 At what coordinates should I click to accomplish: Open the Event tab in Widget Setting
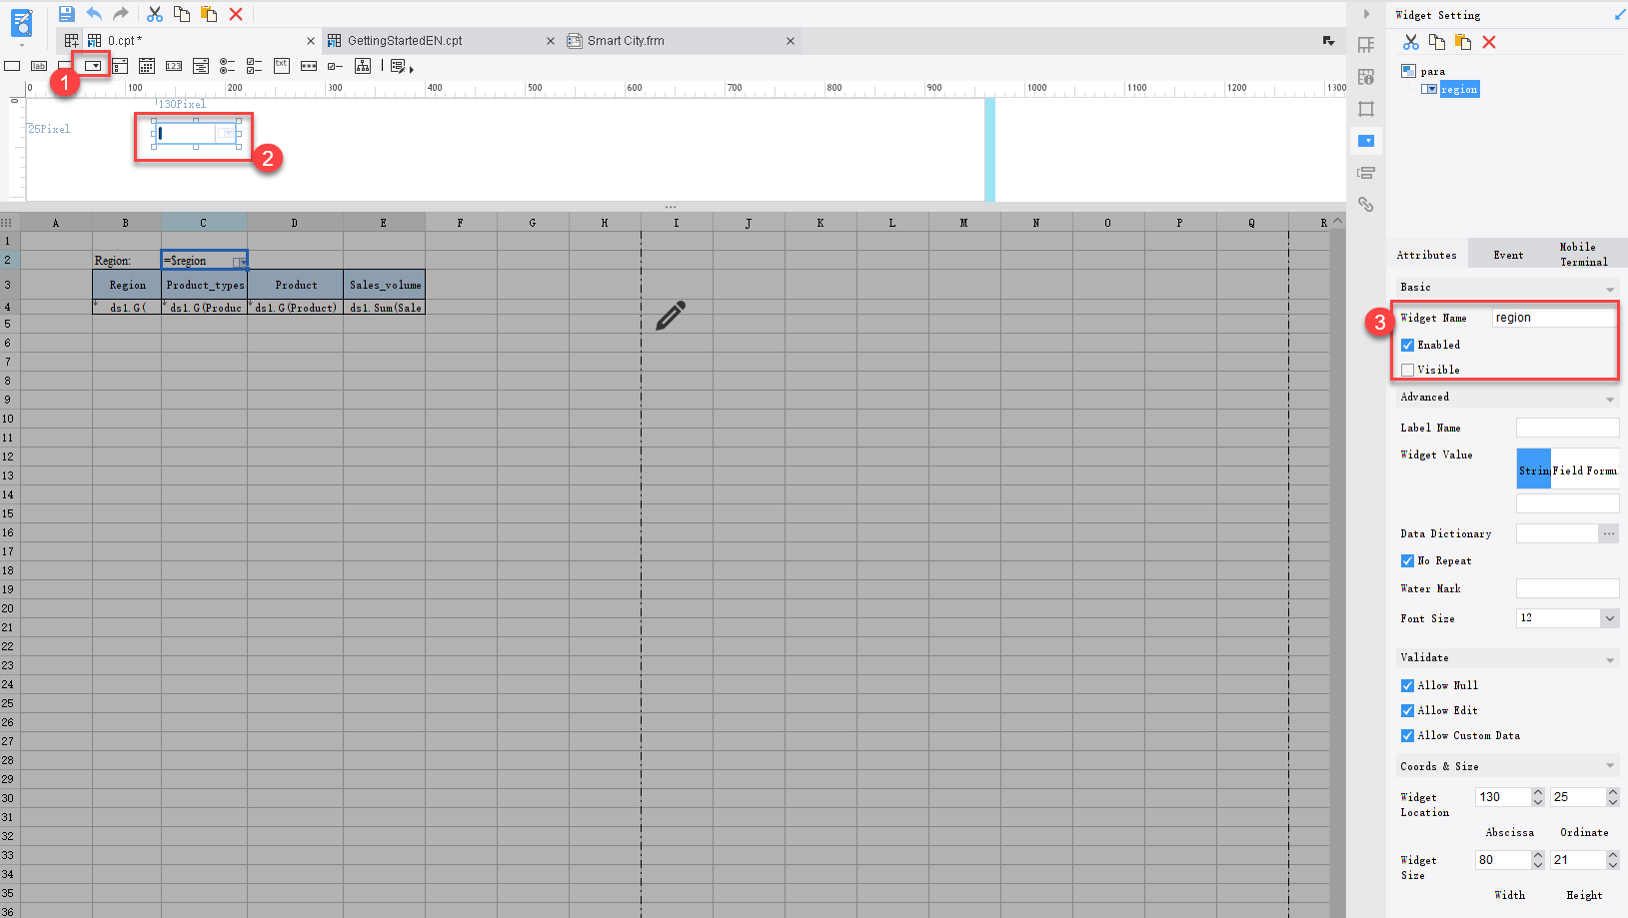(x=1508, y=254)
